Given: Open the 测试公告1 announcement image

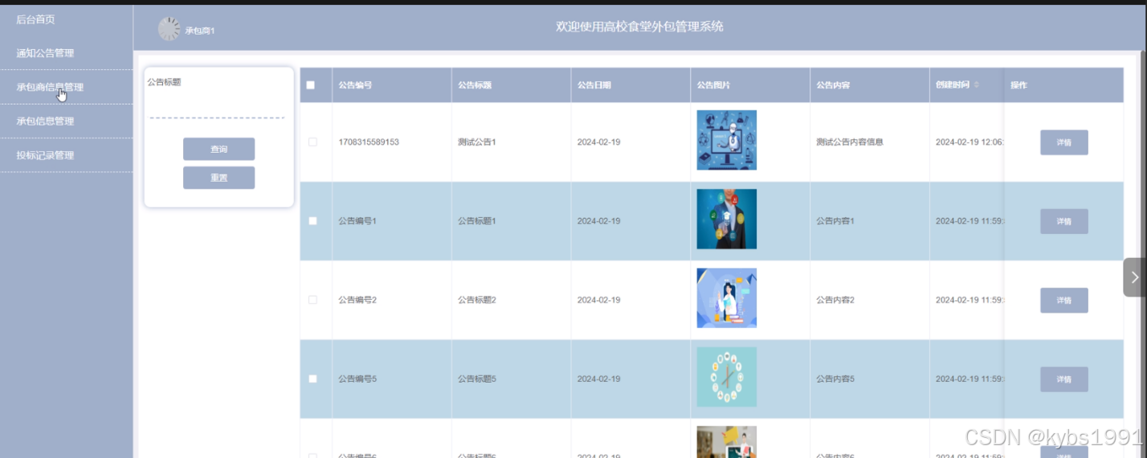Looking at the screenshot, I should 726,140.
